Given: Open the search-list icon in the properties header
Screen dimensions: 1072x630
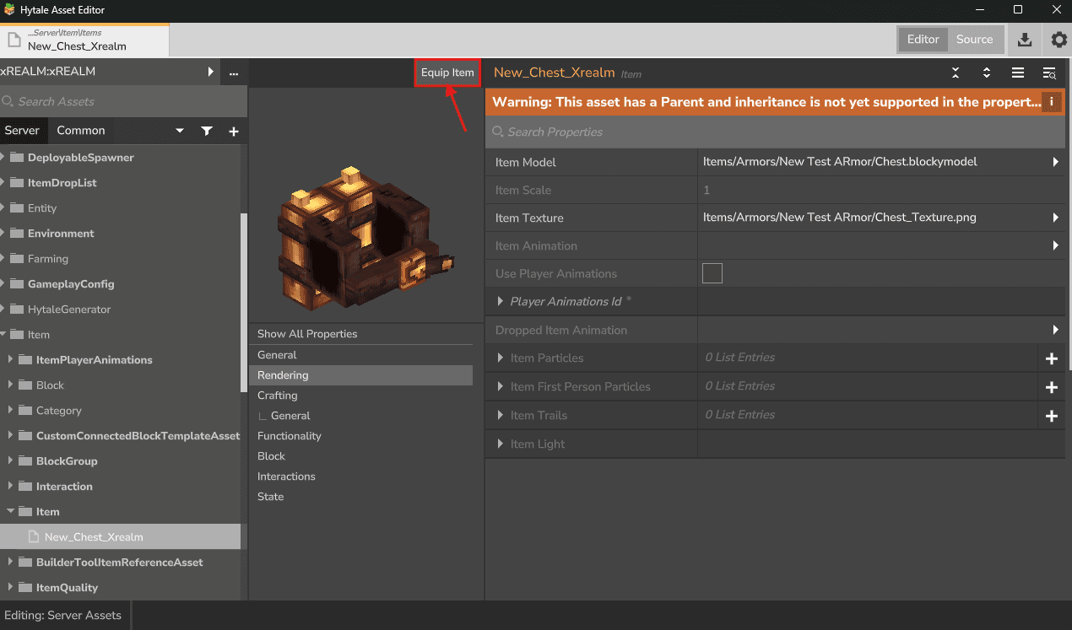Looking at the screenshot, I should [x=1049, y=73].
